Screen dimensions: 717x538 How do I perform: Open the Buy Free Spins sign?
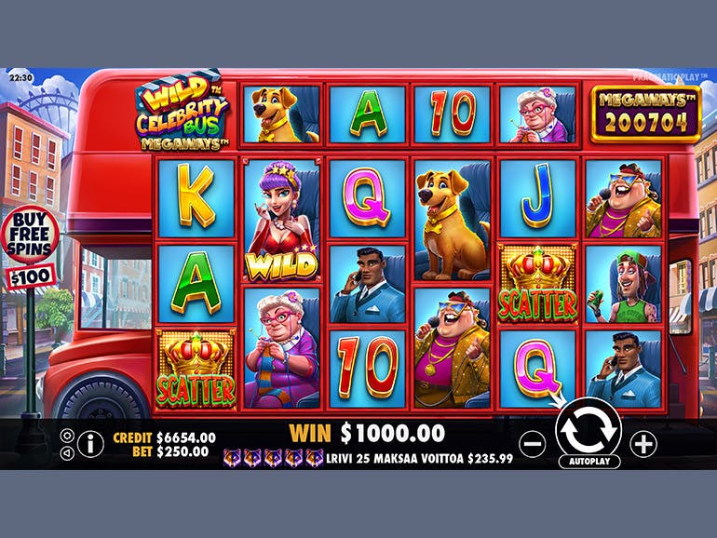pyautogui.click(x=30, y=235)
